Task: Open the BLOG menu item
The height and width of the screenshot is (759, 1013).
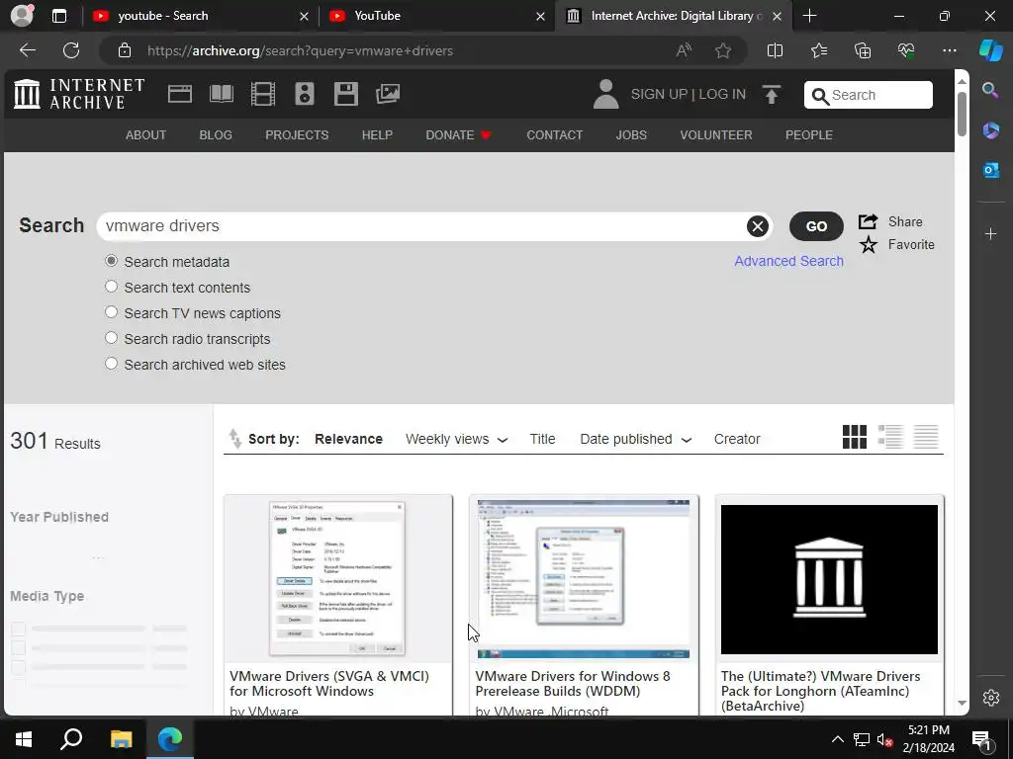Action: pyautogui.click(x=216, y=134)
